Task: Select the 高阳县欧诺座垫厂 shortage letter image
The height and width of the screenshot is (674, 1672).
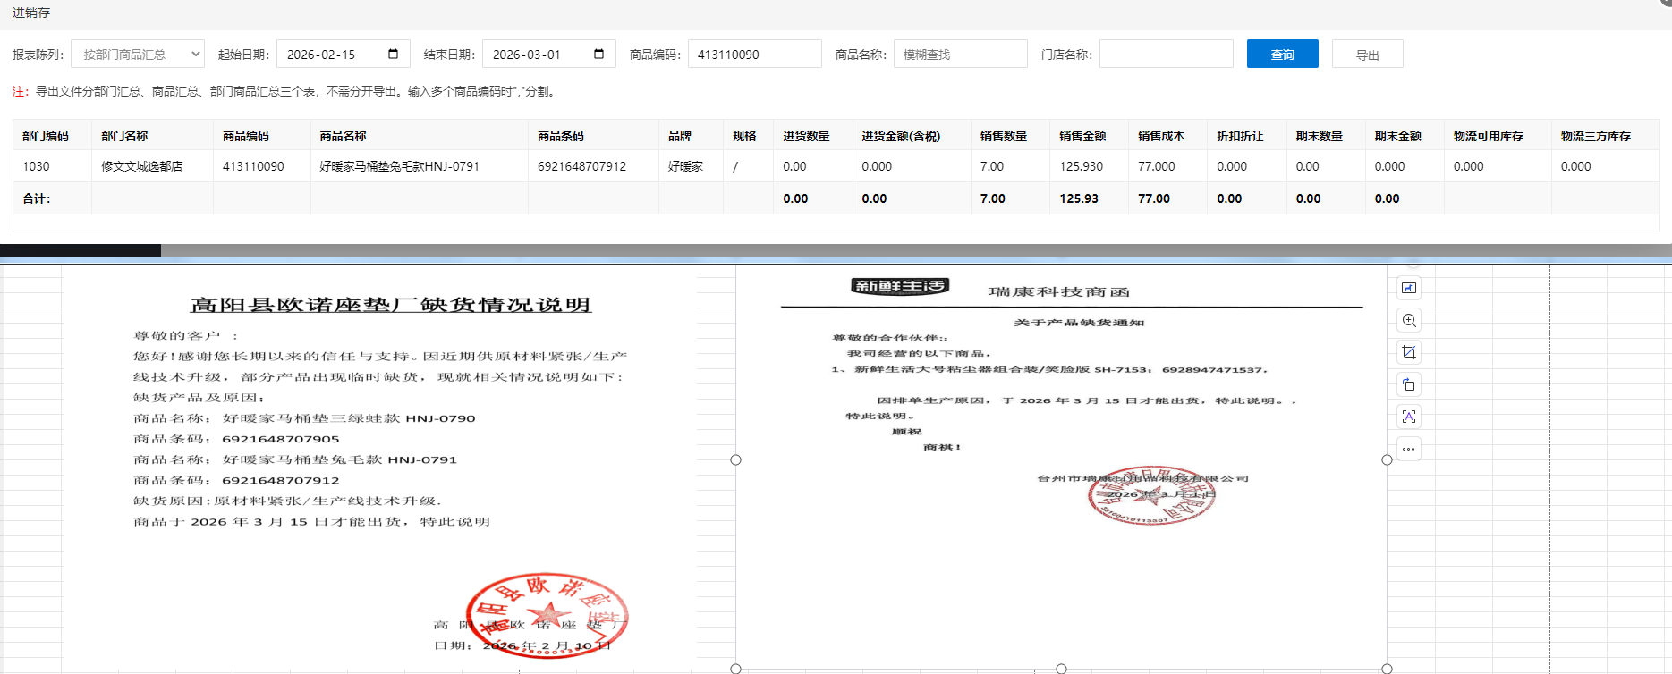Action: coord(380,465)
